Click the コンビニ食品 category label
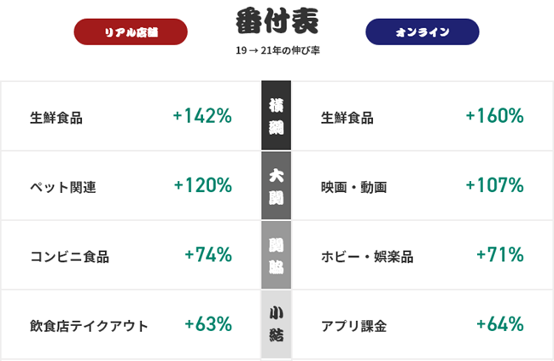554x361 pixels. pyautogui.click(x=70, y=257)
